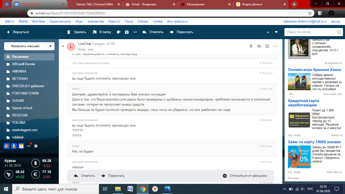345x194 pixels.
Task: Open Yandex Browser from taskbar
Action: click(x=155, y=189)
